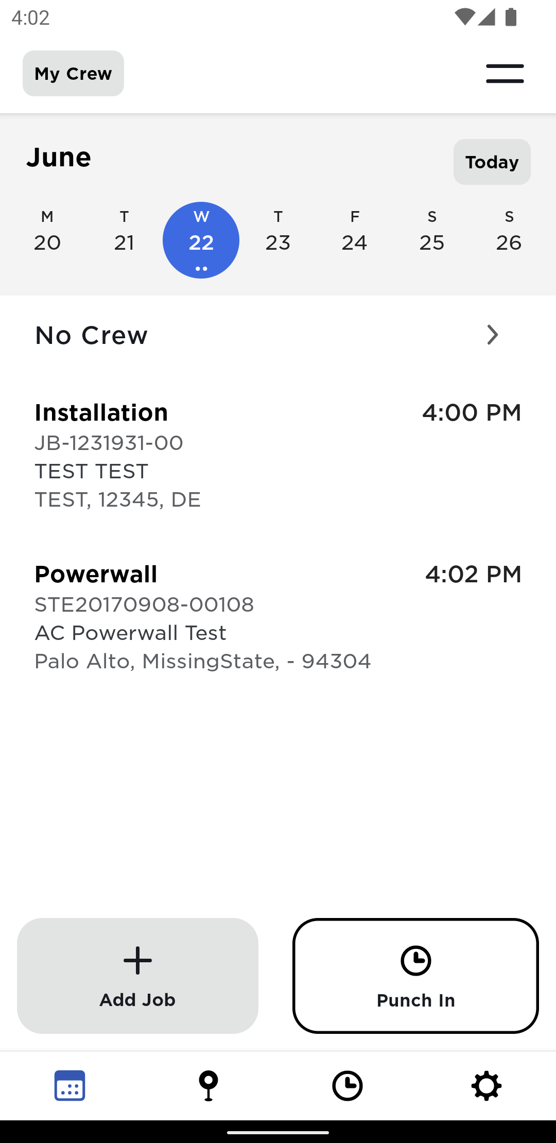Open the calendar schedule tab

pos(69,1085)
